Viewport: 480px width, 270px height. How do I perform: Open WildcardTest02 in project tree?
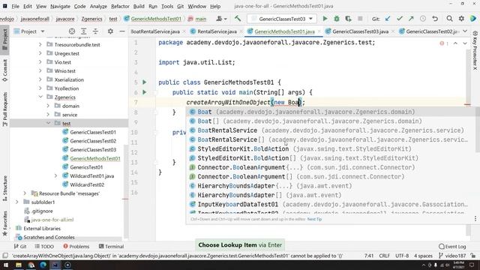coord(87,184)
